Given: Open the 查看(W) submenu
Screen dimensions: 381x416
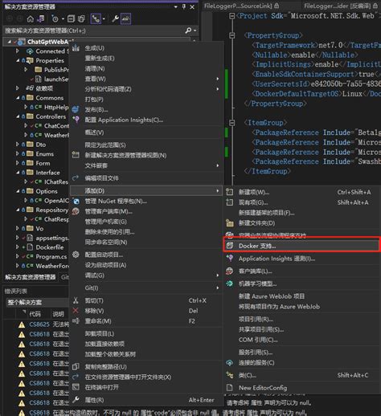Looking at the screenshot, I should [146, 79].
